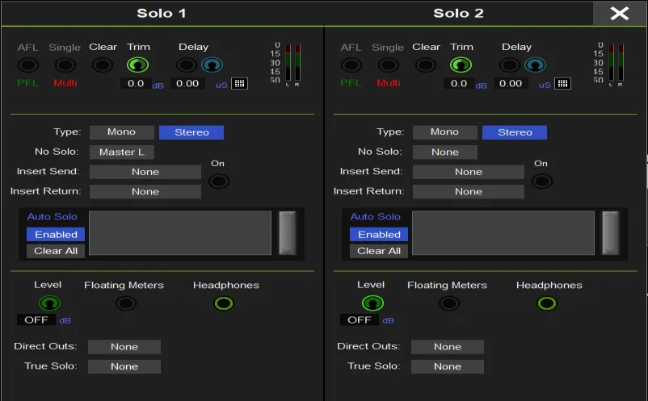The width and height of the screenshot is (648, 401).
Task: Click the blue Delay knob in Solo 1
Action: coord(212,65)
